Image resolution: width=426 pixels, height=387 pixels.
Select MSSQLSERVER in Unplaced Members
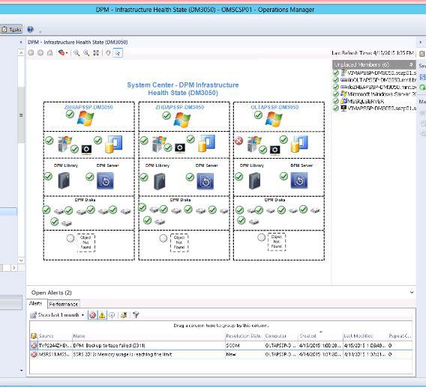[x=366, y=101]
